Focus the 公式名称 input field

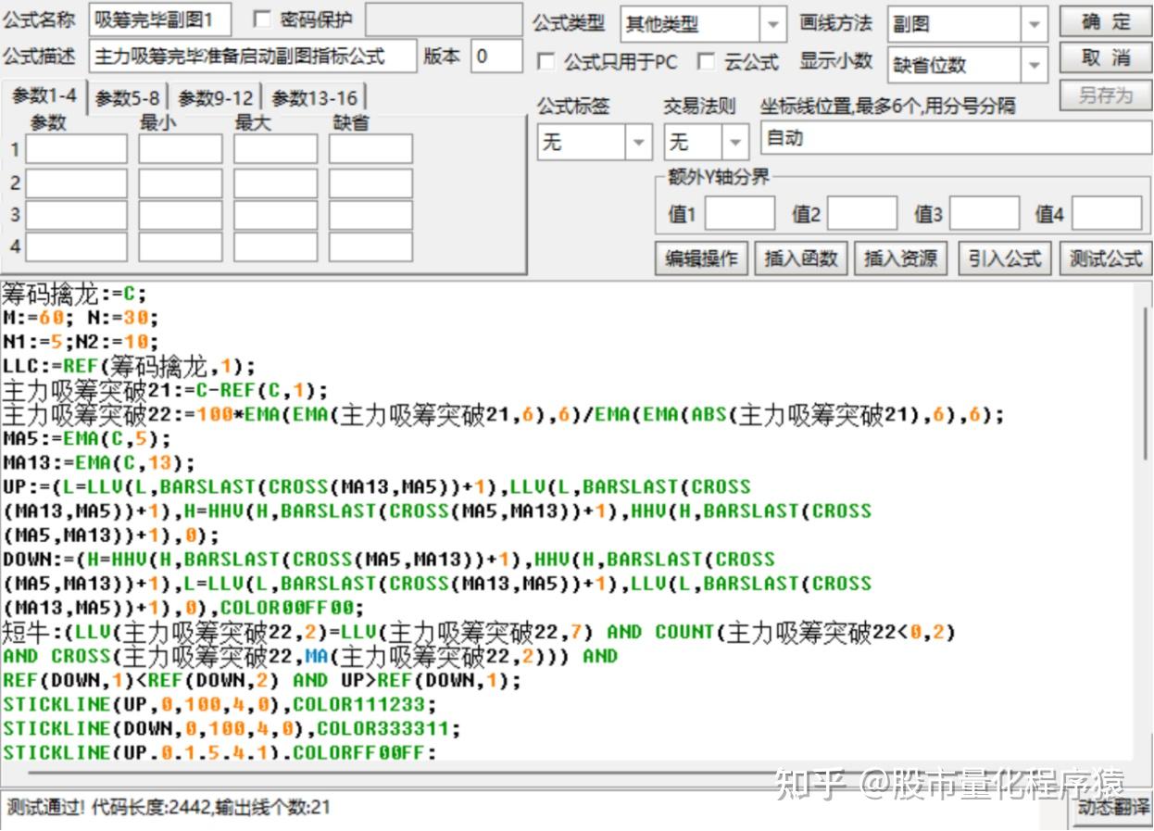pyautogui.click(x=160, y=19)
